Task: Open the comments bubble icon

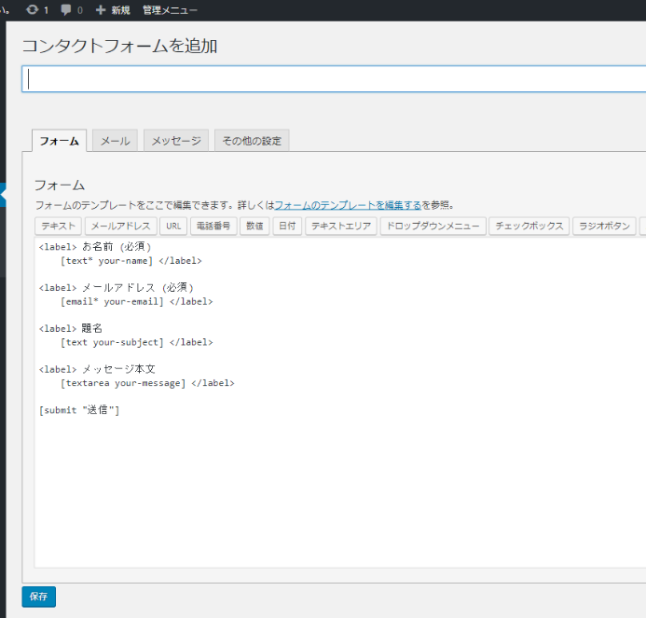Action: (65, 10)
